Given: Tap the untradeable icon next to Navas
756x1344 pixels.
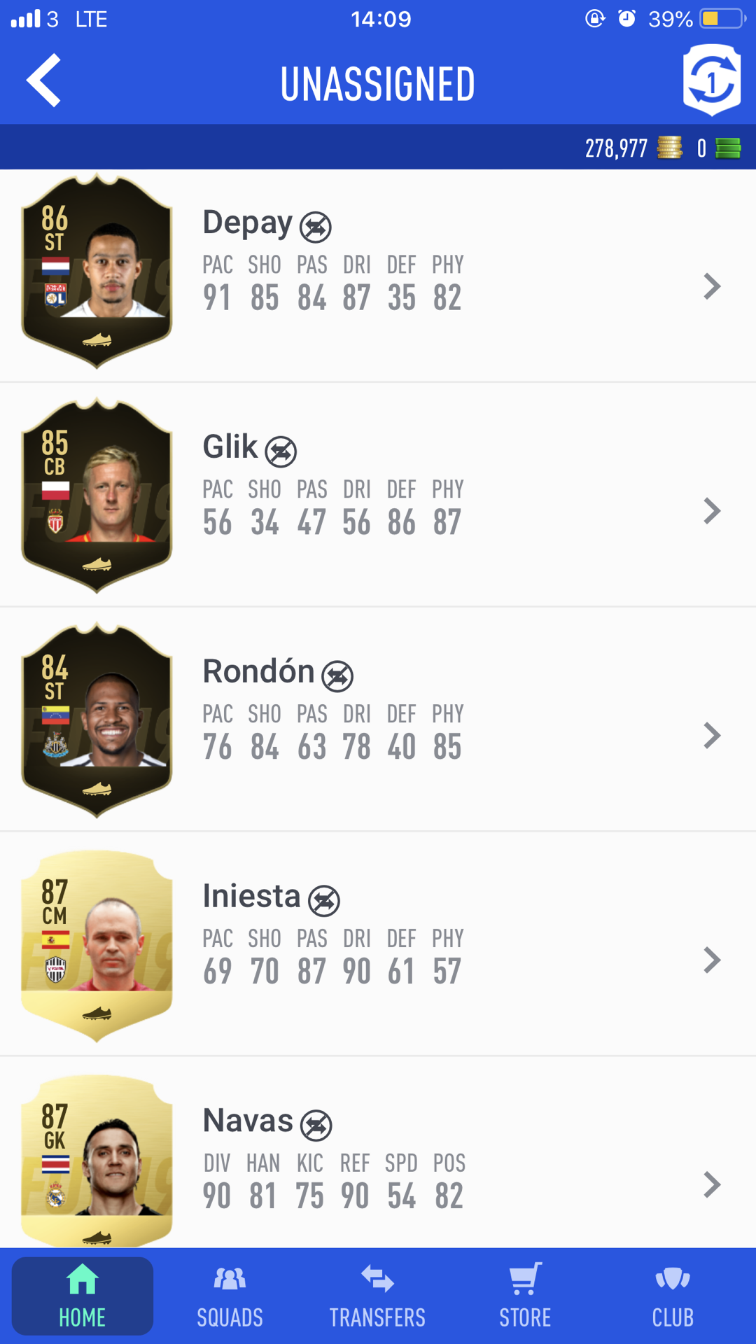Looking at the screenshot, I should (316, 1126).
